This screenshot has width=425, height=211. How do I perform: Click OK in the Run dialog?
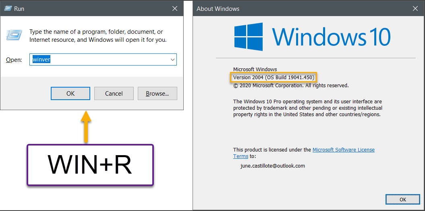point(70,94)
